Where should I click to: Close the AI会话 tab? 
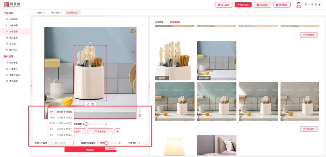pos(44,13)
